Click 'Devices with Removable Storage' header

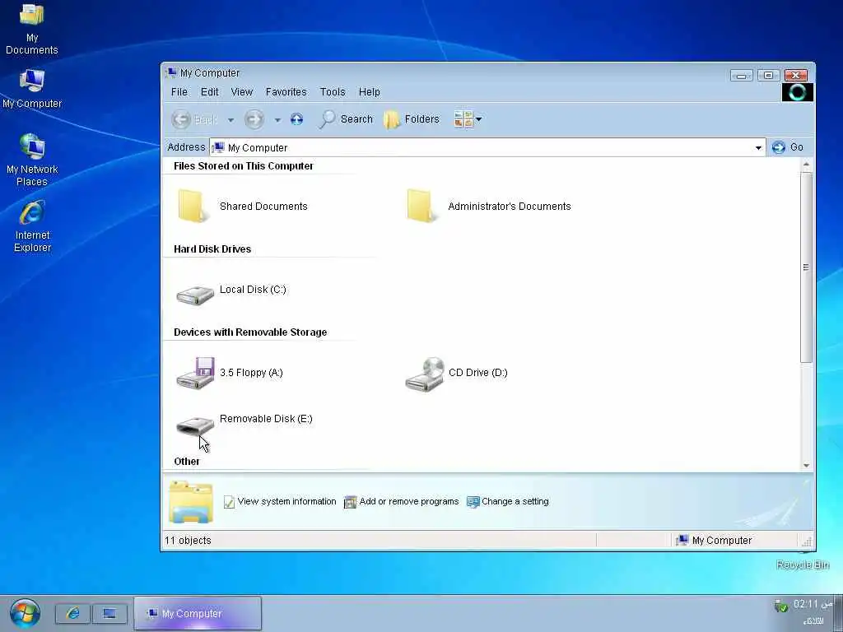coord(250,332)
